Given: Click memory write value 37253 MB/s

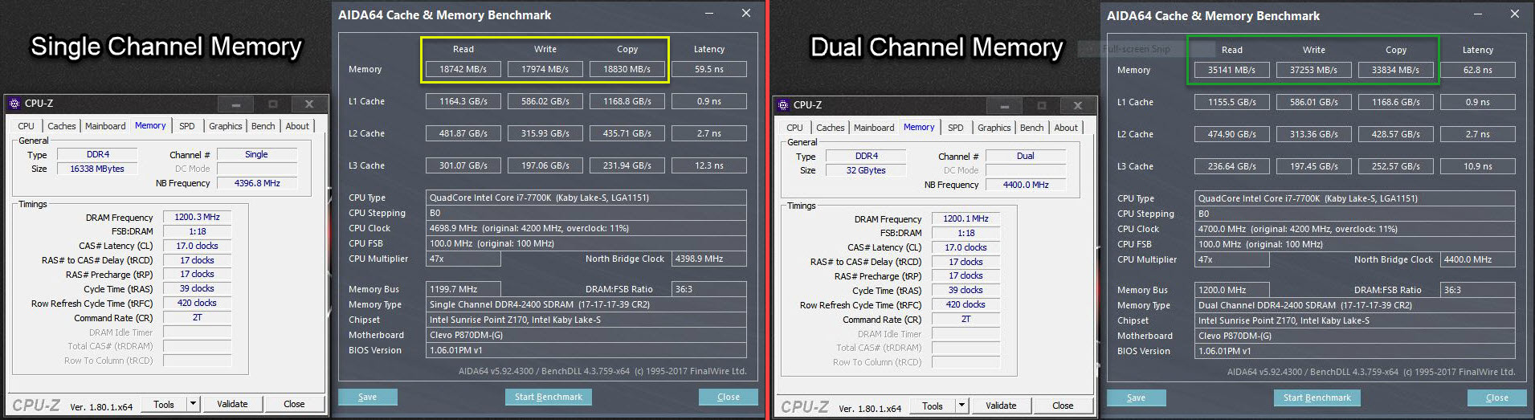Looking at the screenshot, I should 1314,70.
